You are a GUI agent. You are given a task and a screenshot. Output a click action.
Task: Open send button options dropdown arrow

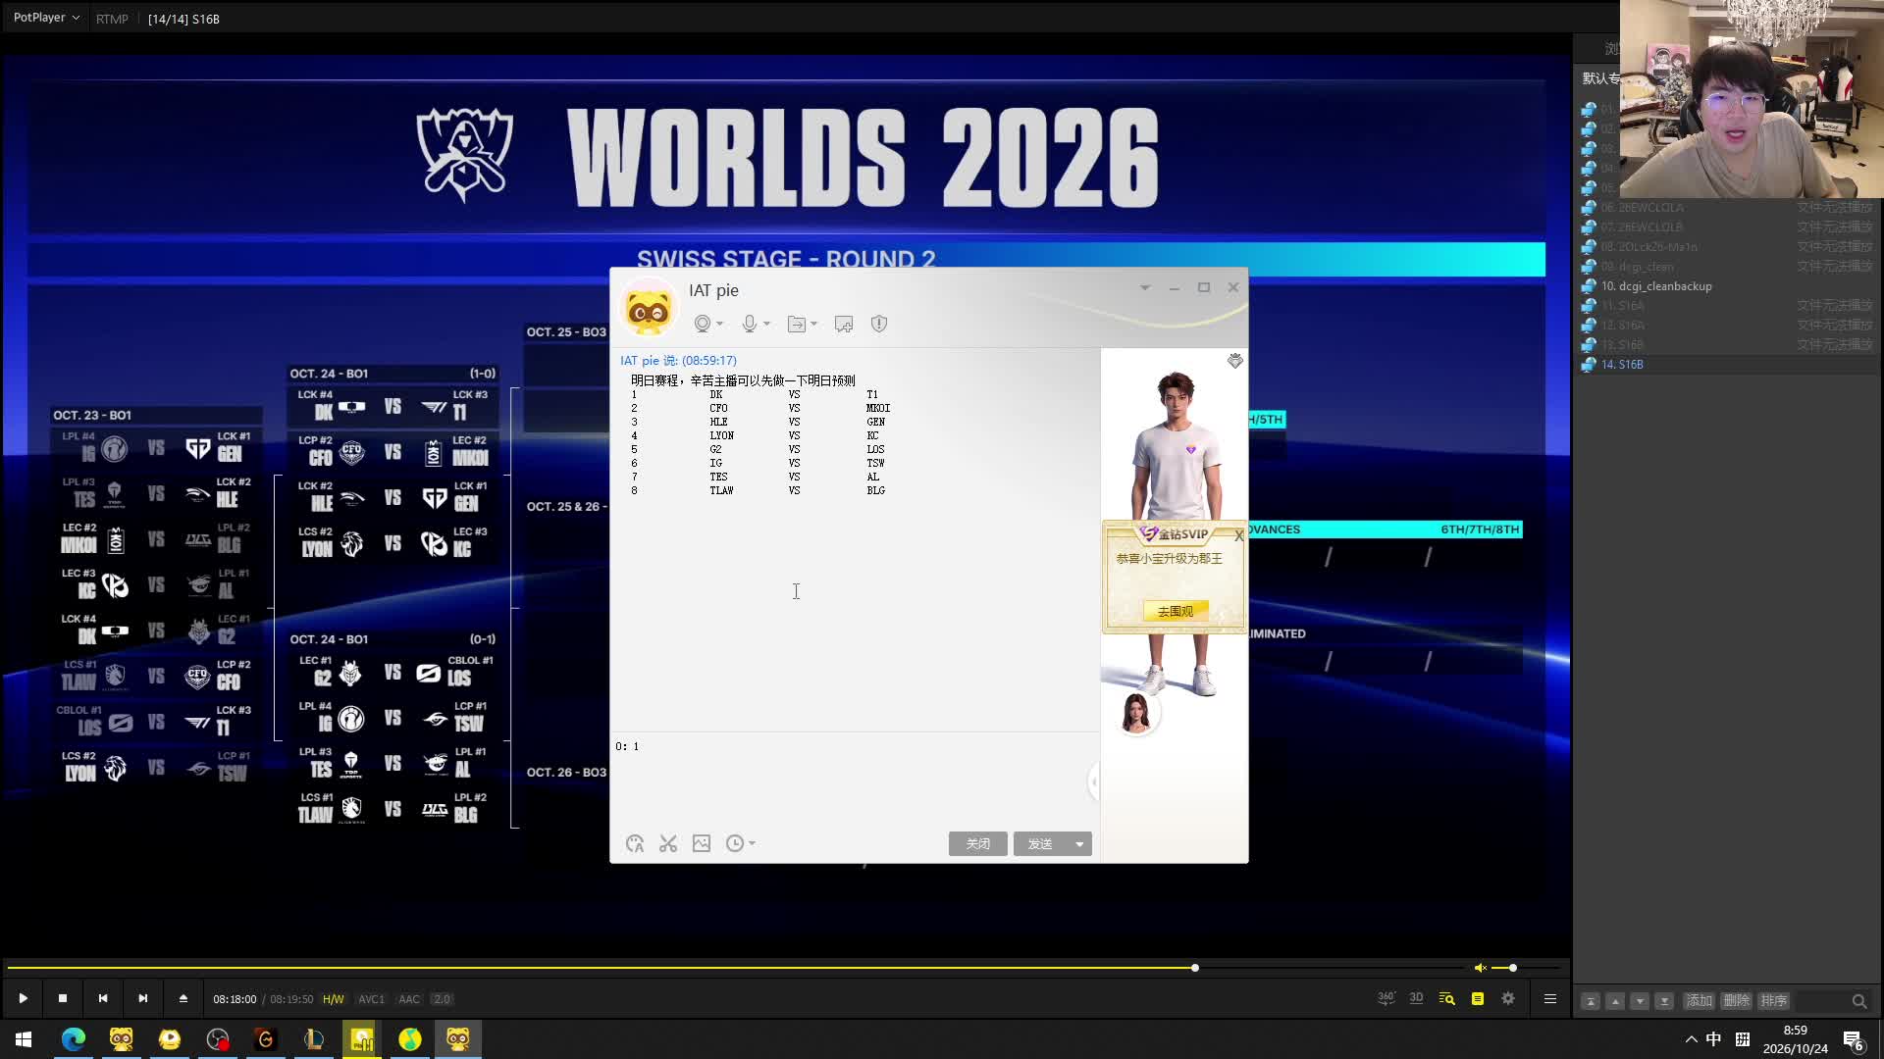click(1079, 843)
